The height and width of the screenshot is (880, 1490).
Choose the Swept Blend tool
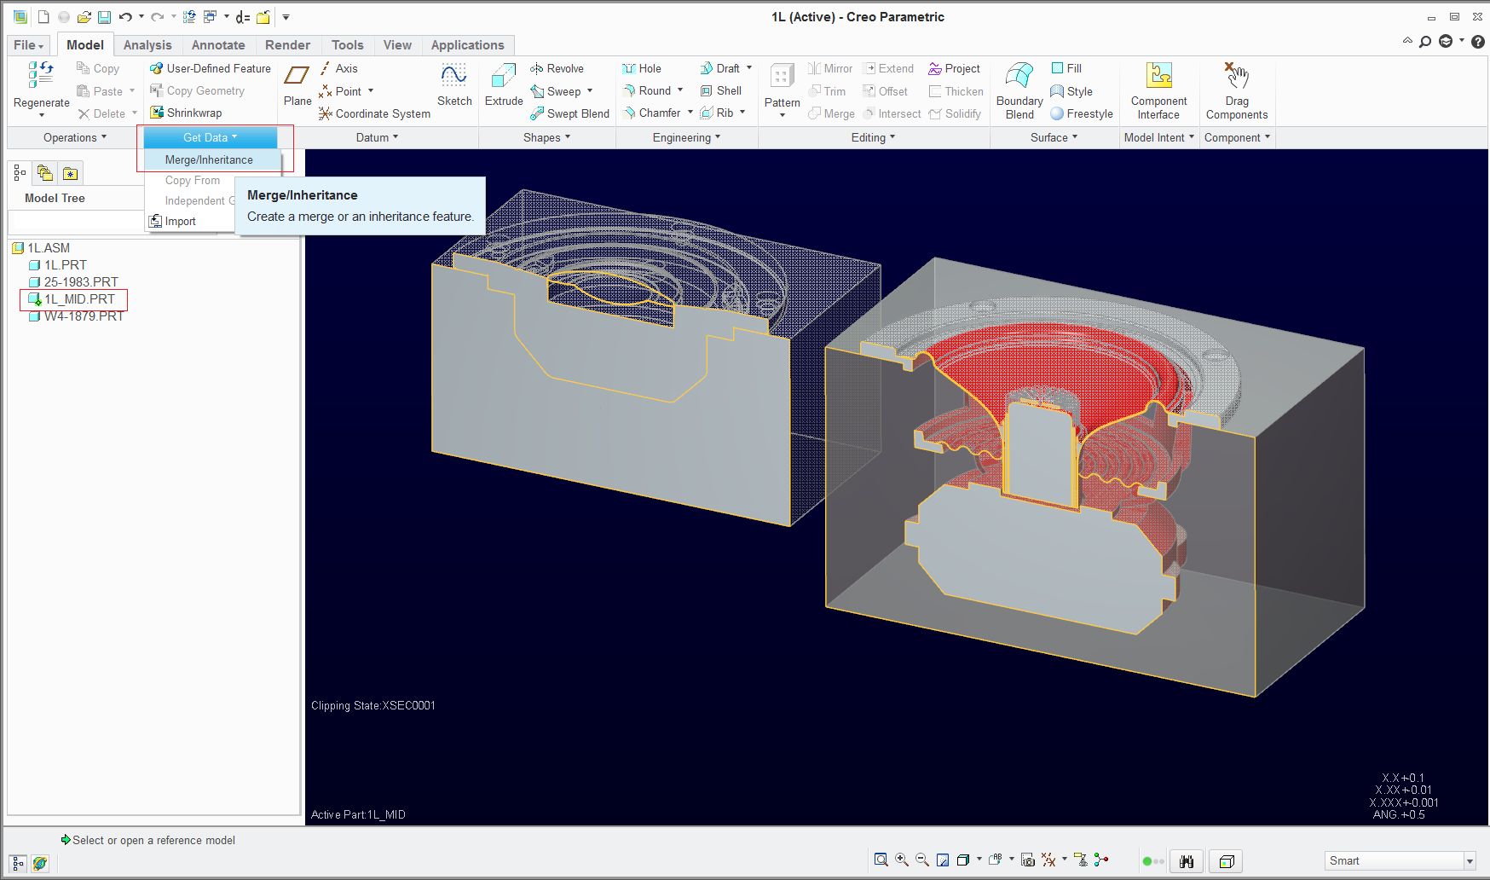(569, 113)
